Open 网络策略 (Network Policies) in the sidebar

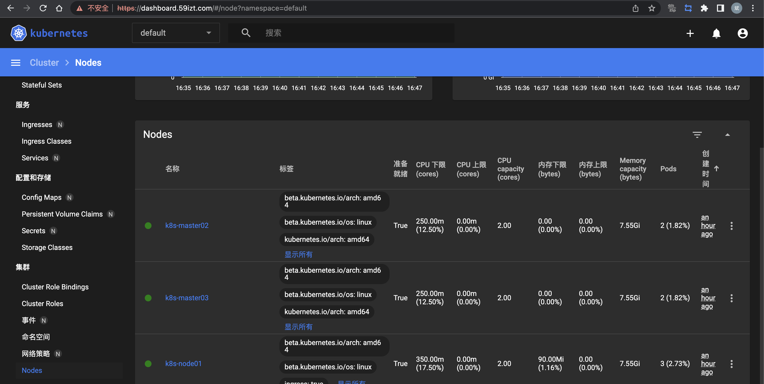point(36,354)
